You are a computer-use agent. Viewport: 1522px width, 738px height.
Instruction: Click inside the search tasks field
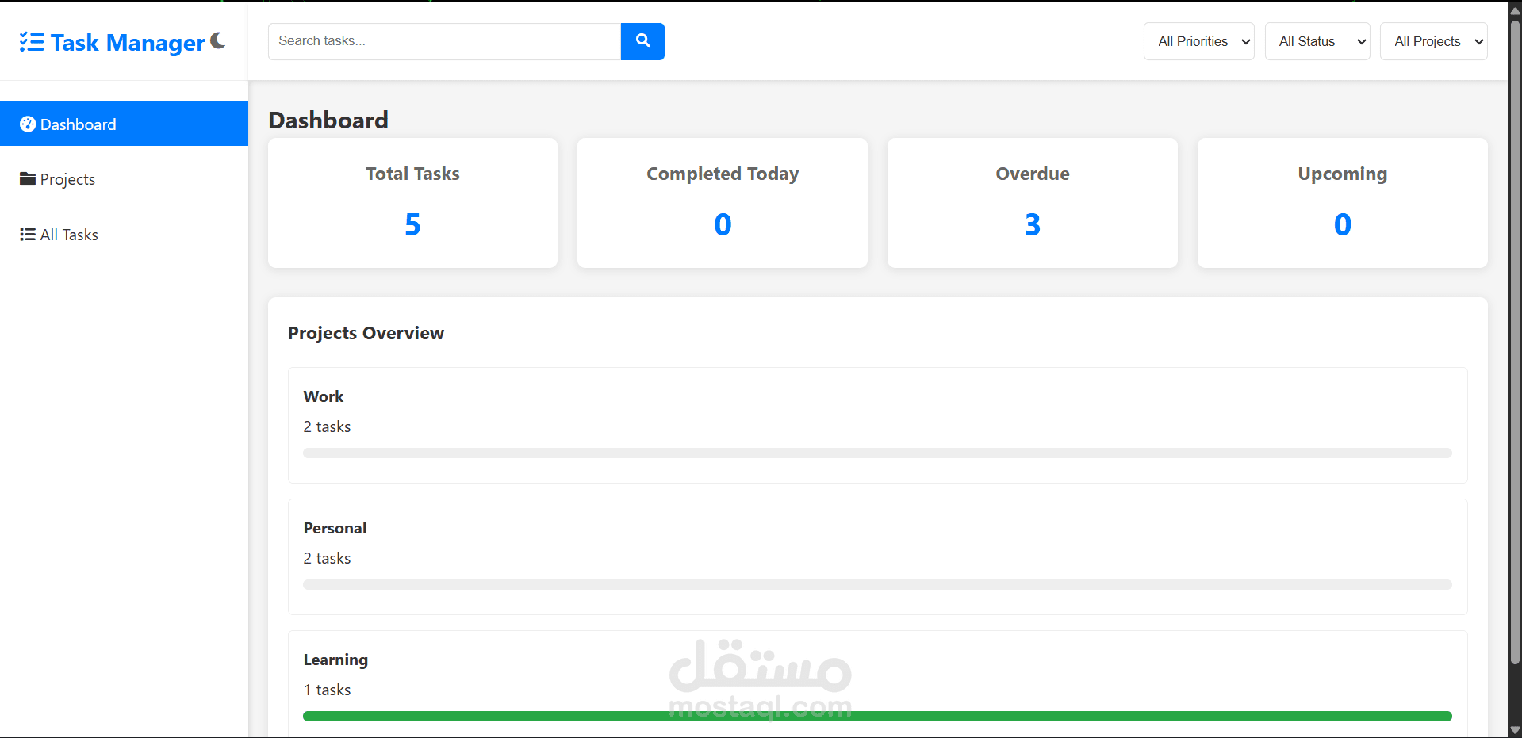tap(444, 41)
